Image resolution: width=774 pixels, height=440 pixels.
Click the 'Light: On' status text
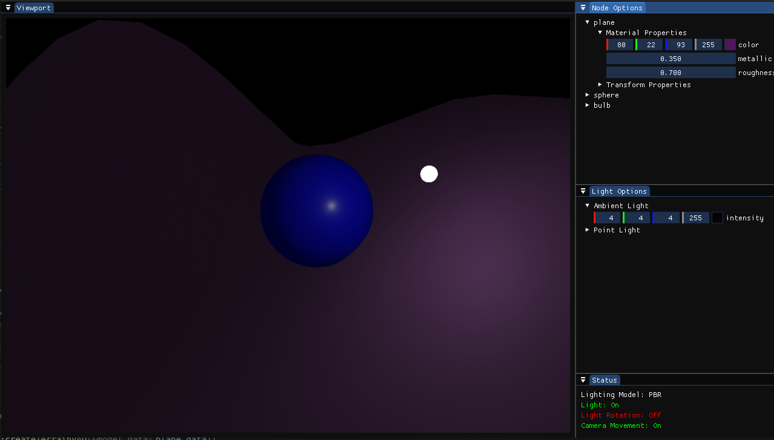[x=600, y=405]
